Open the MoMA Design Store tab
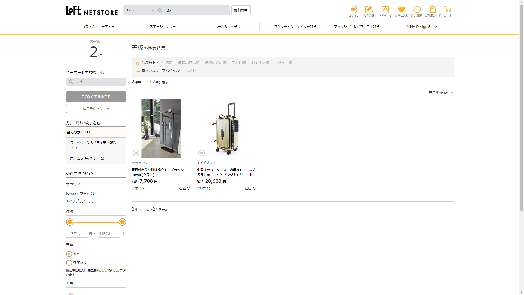524x295 pixels. (421, 27)
